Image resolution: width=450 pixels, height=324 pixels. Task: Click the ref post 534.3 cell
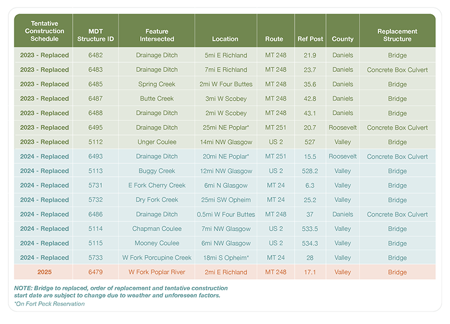310,243
